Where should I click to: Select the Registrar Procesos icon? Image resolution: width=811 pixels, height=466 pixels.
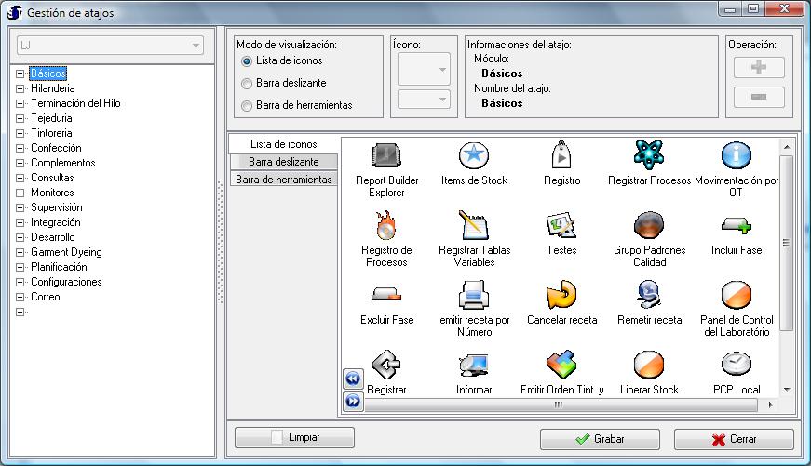pos(649,155)
